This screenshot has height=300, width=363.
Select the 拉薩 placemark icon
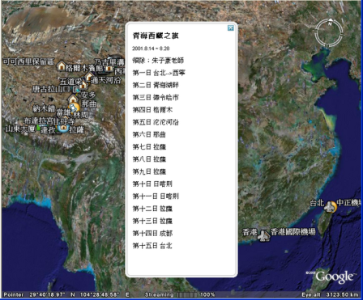click(63, 127)
